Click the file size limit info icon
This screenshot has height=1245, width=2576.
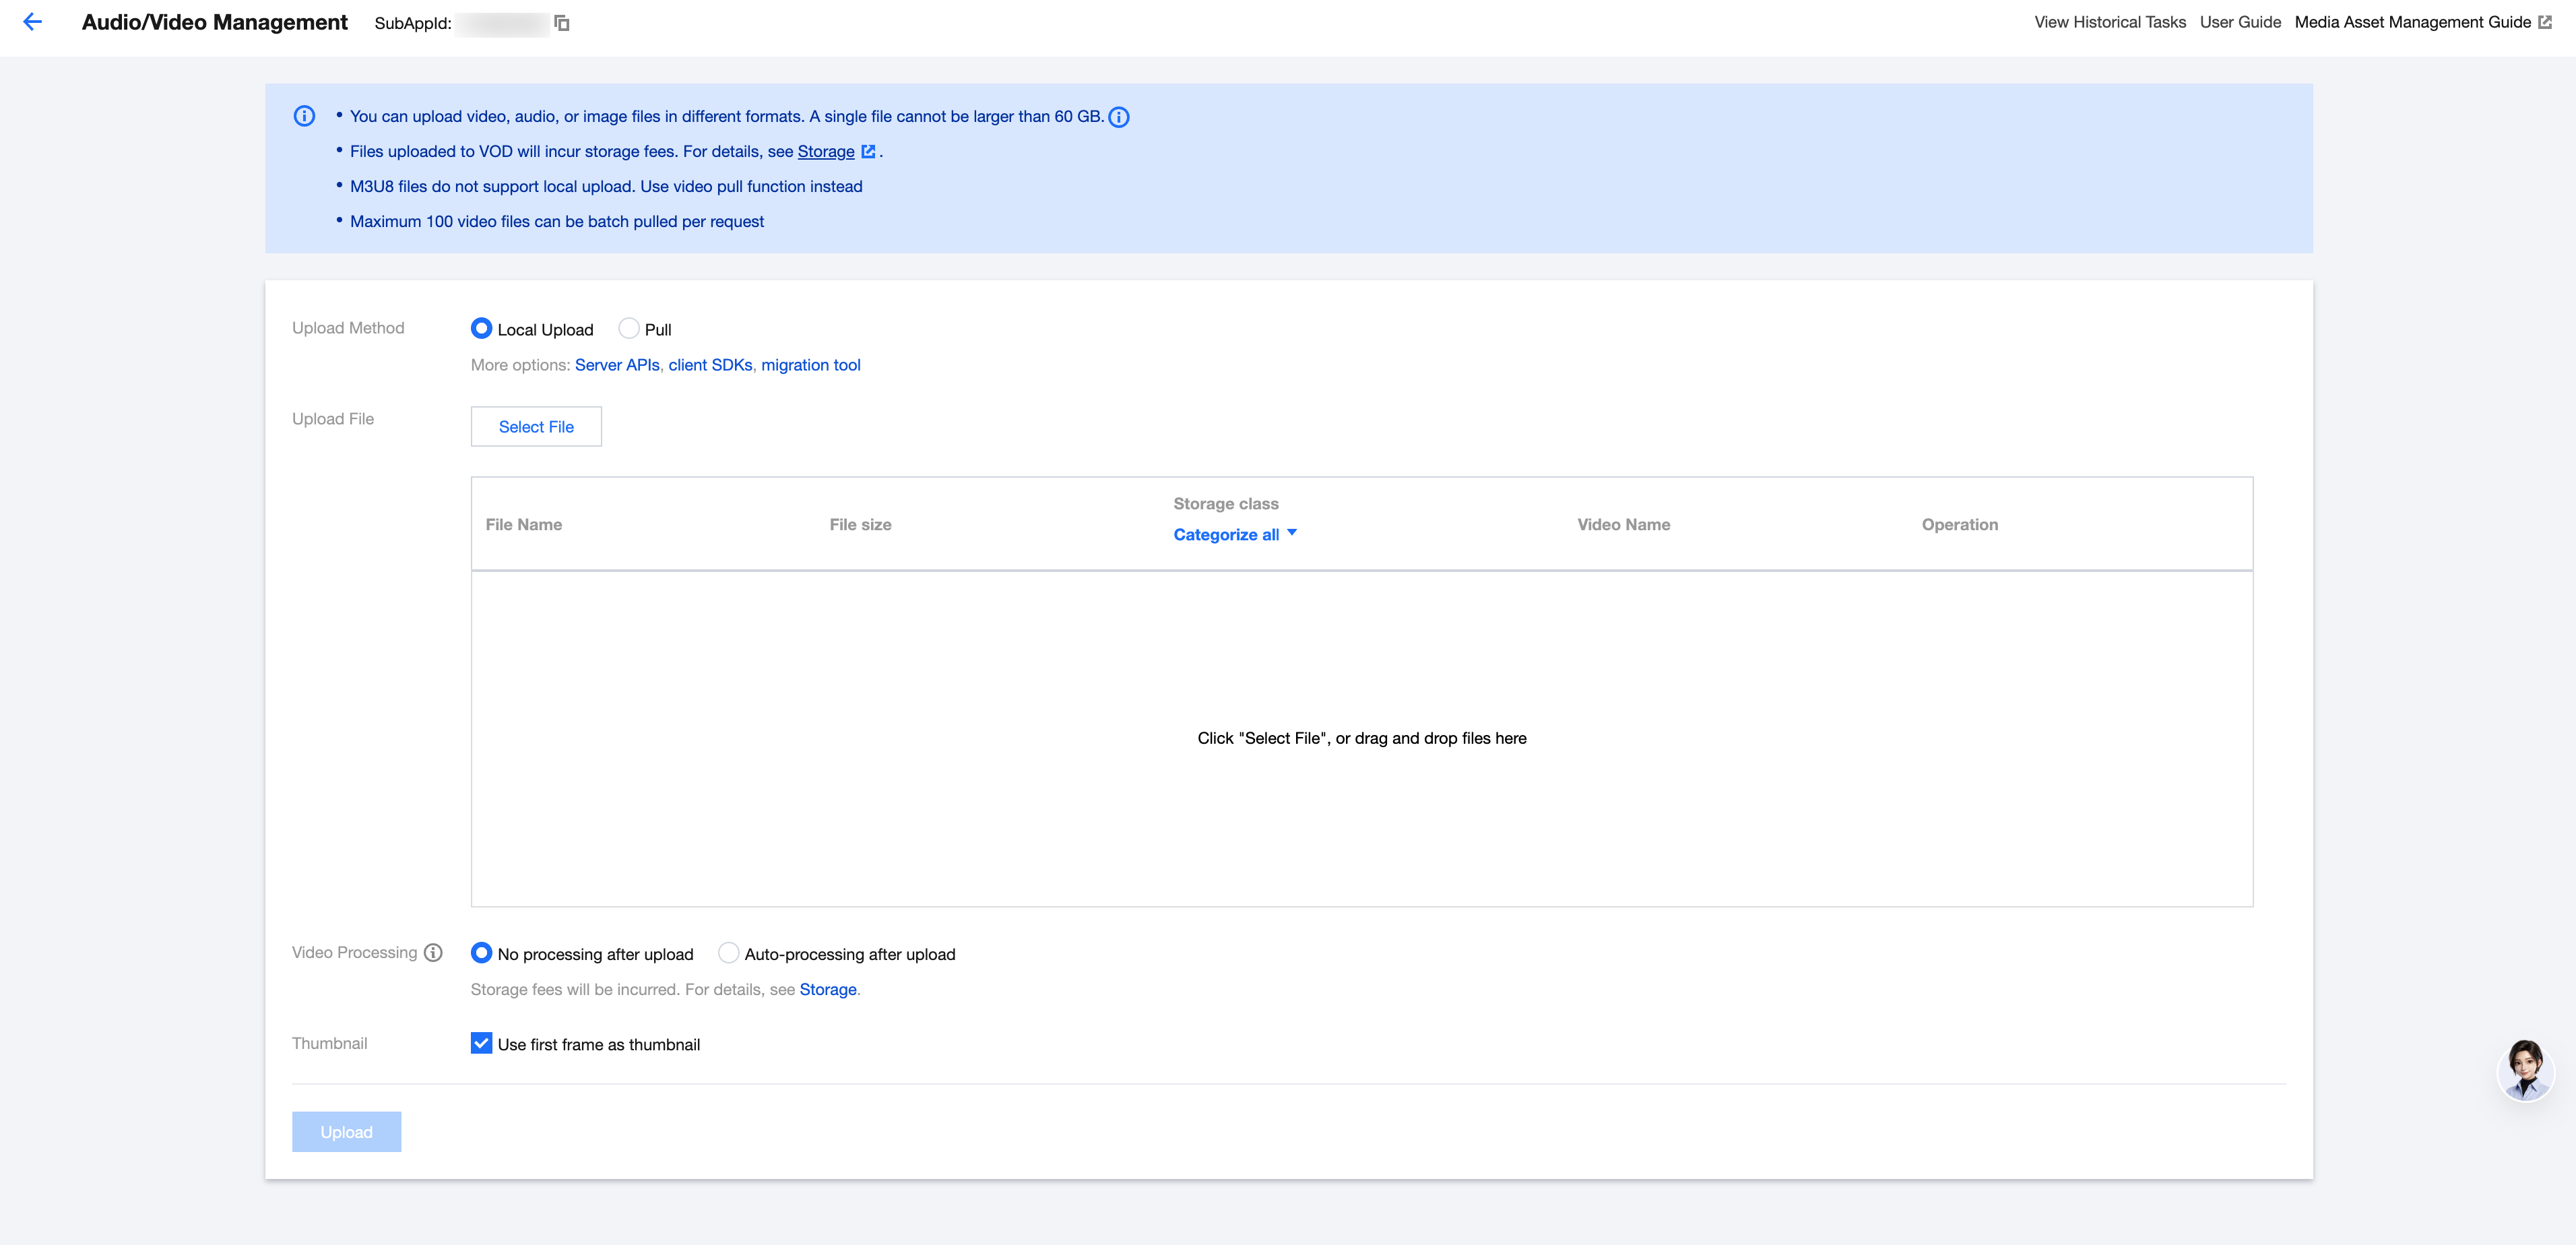[1119, 118]
